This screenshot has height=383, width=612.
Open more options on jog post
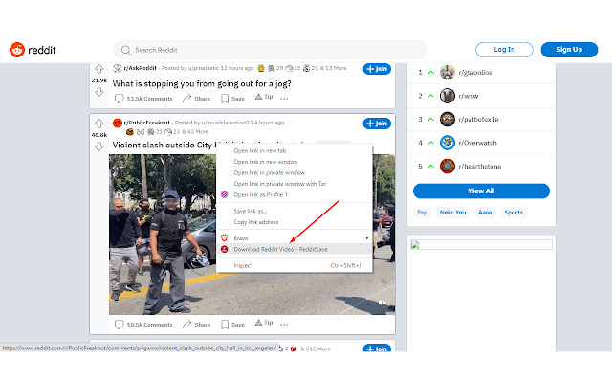284,99
